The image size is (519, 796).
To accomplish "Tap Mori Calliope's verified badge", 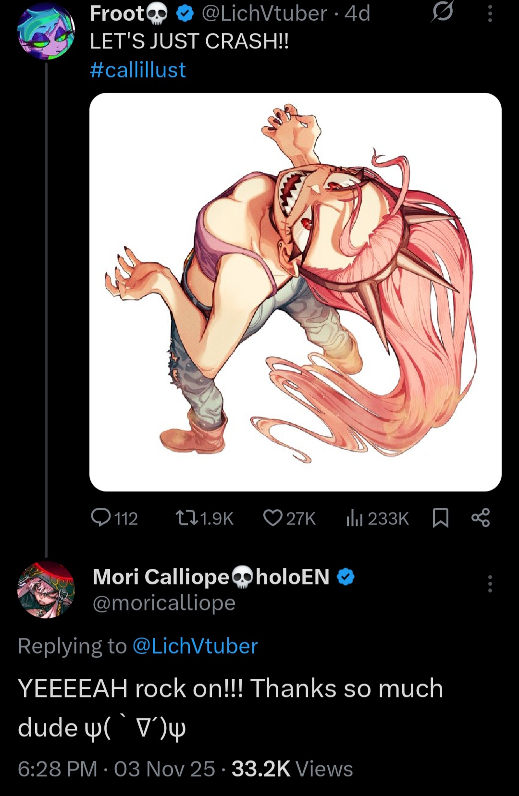I will 346,576.
